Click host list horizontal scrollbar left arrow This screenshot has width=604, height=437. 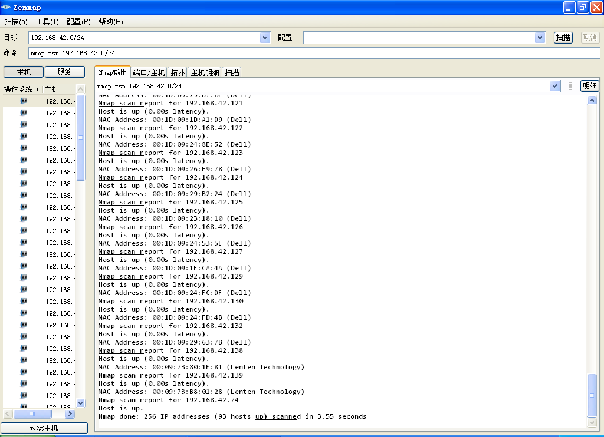[x=8, y=413]
